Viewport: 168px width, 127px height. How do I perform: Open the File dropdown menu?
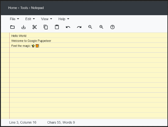14,19
